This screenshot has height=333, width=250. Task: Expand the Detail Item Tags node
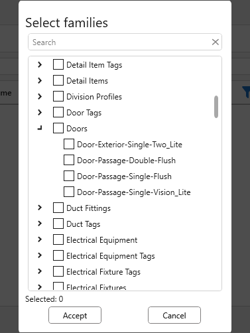40,64
